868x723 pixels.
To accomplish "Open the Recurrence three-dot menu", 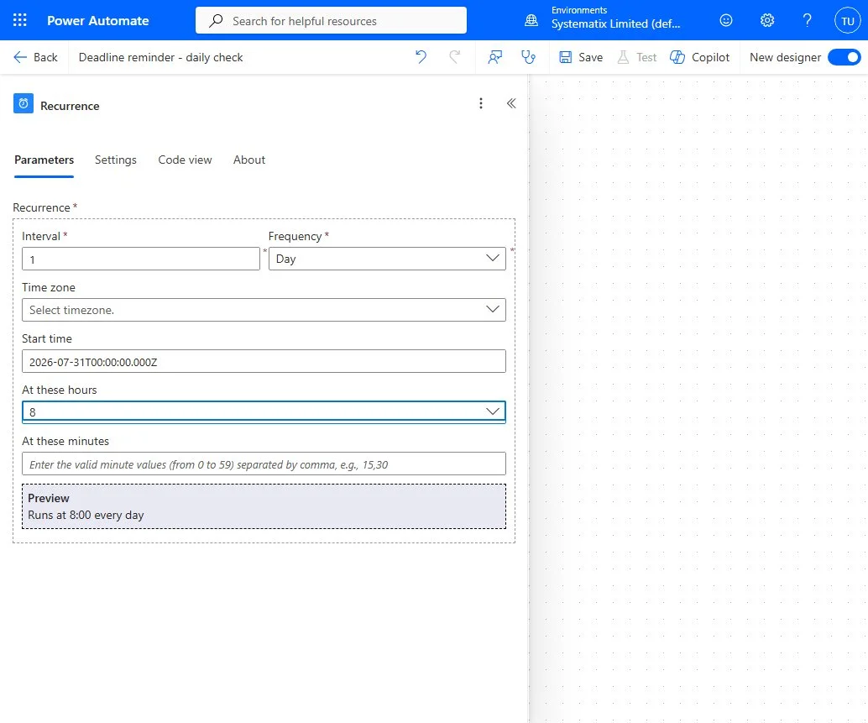I will click(480, 103).
